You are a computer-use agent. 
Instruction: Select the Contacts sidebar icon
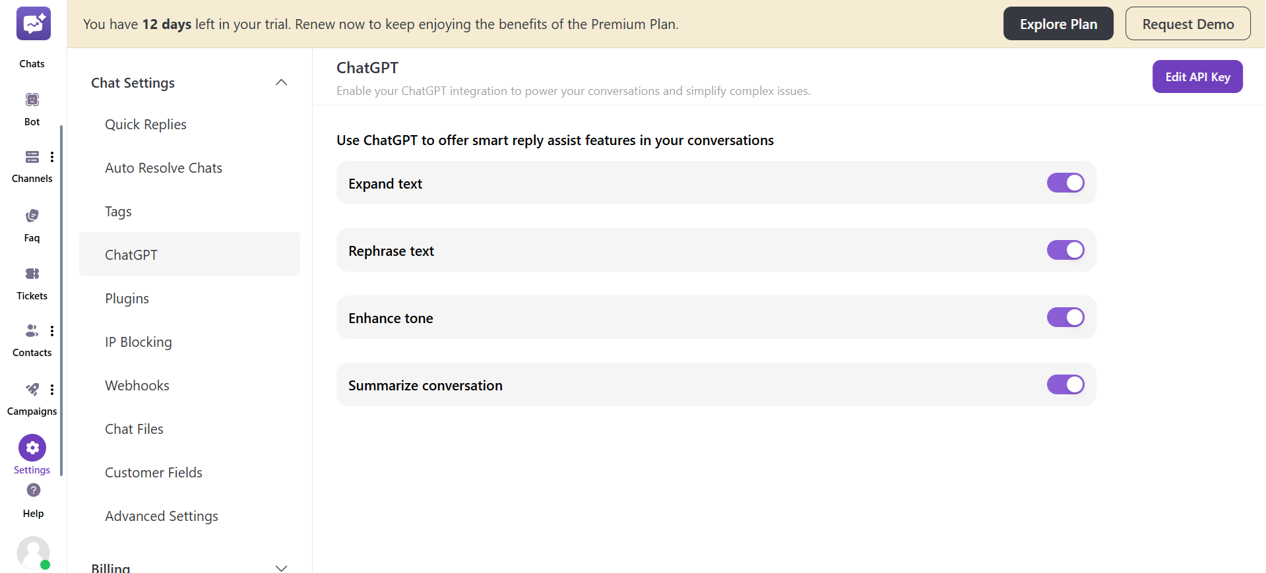(31, 331)
